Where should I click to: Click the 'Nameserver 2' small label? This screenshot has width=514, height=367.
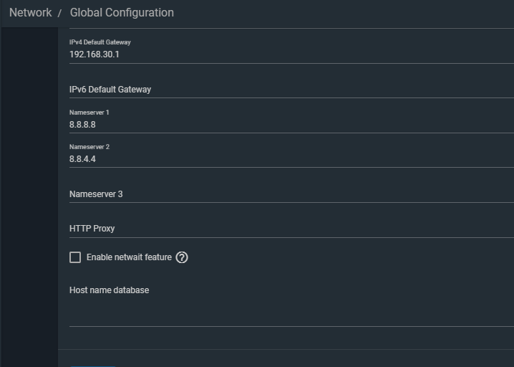pos(89,147)
